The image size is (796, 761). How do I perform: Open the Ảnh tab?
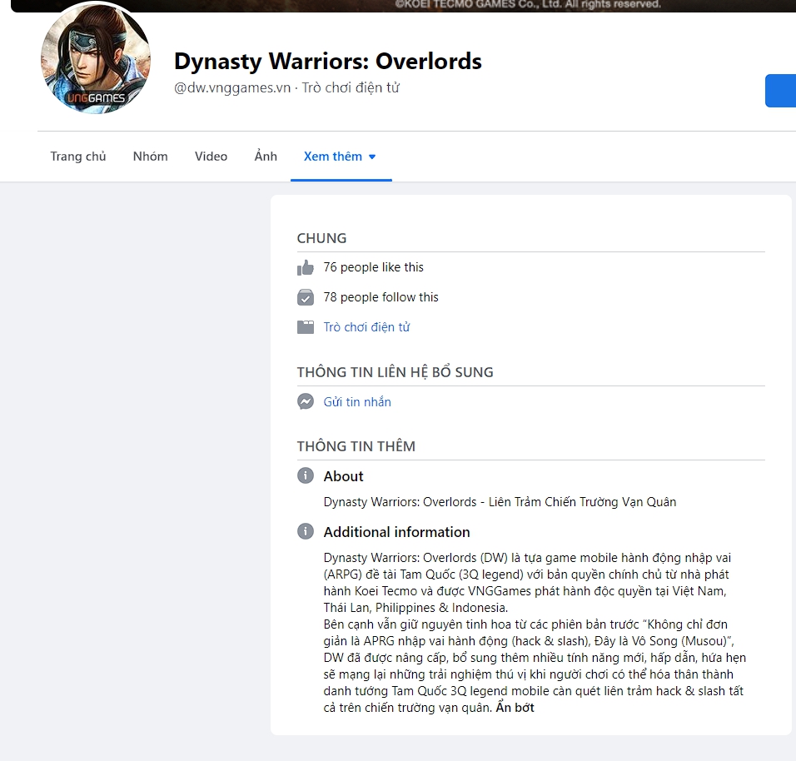coord(266,156)
